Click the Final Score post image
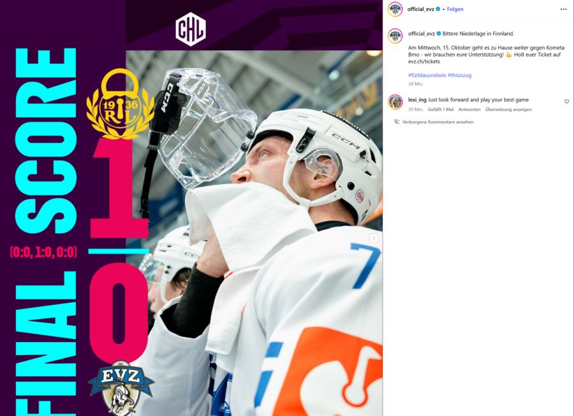Image resolution: width=574 pixels, height=416 pixels. pyautogui.click(x=191, y=208)
